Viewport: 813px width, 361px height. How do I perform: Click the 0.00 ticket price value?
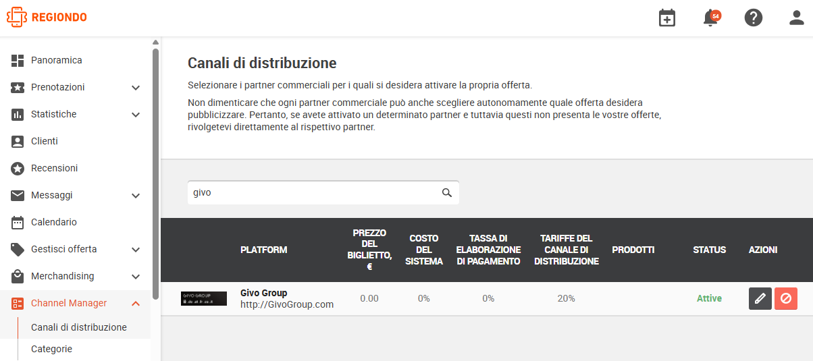(369, 298)
